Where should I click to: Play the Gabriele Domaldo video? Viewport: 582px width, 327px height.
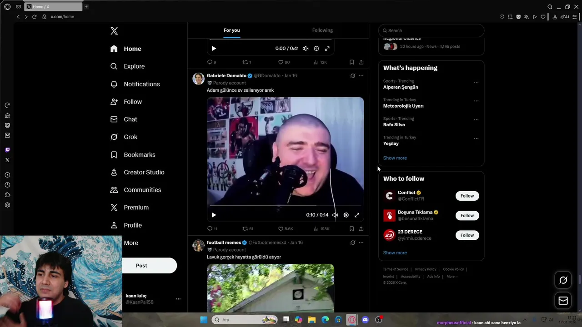click(214, 215)
